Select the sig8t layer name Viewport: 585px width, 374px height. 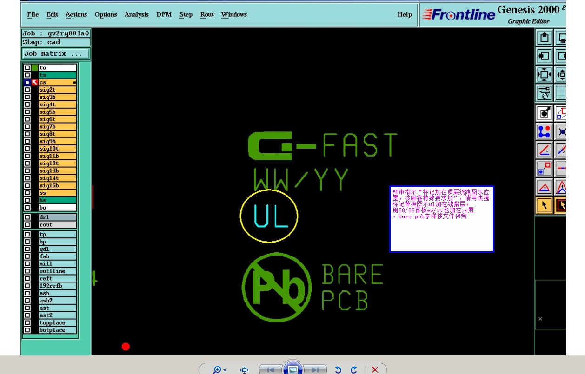pyautogui.click(x=57, y=134)
